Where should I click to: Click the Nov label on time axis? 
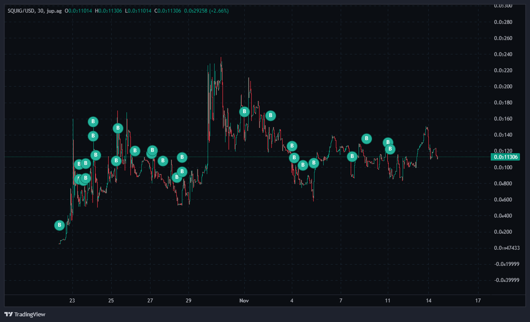[x=244, y=301]
